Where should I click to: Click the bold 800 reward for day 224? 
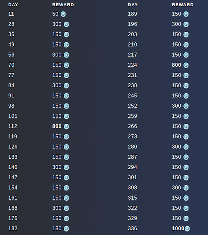coord(176,65)
